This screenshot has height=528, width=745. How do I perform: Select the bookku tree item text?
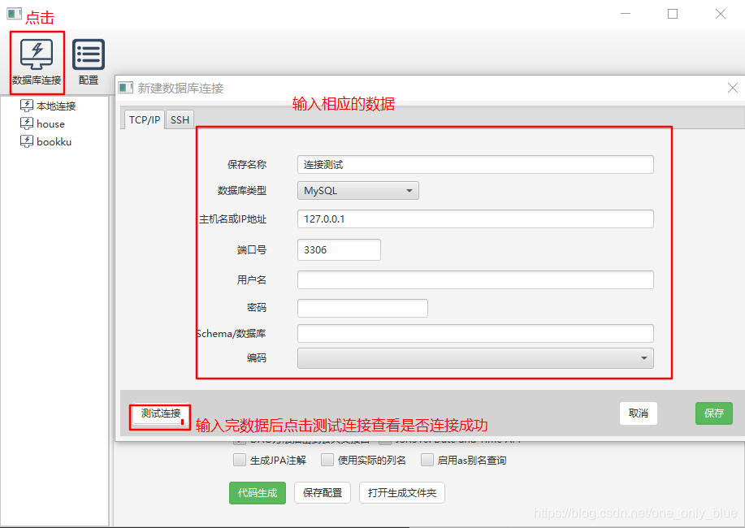click(54, 142)
